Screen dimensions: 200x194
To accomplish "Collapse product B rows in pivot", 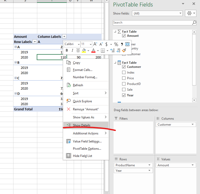I will click(16, 62).
